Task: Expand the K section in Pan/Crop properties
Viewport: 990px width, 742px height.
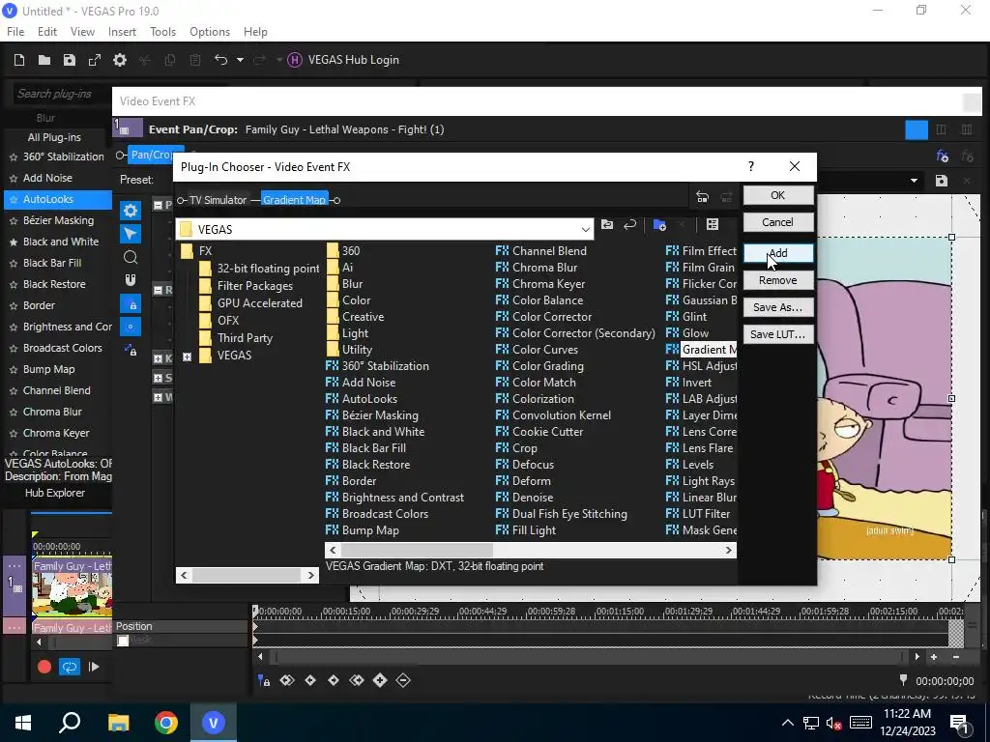Action: [158, 358]
